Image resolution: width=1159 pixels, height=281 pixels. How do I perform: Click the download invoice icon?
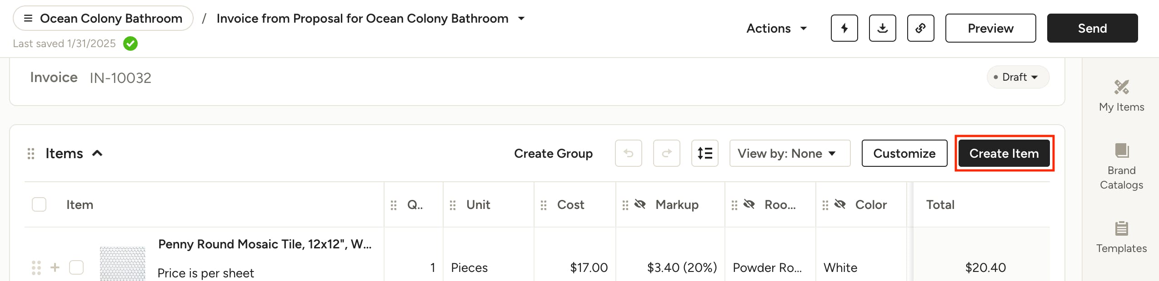(882, 28)
